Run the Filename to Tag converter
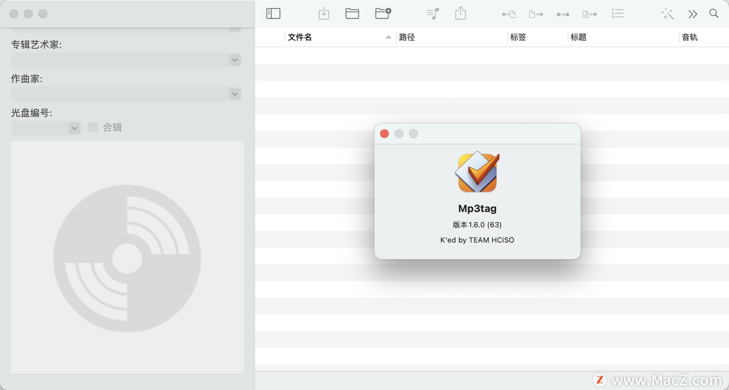 pos(536,14)
